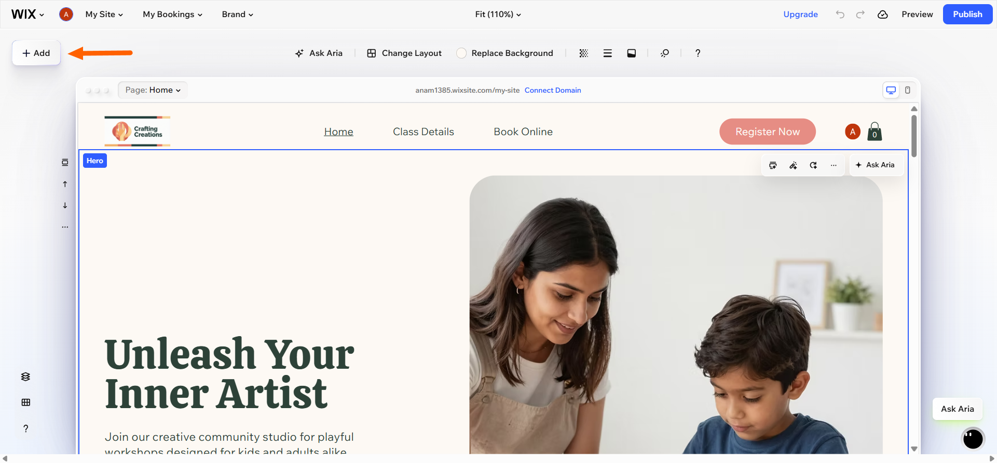The width and height of the screenshot is (997, 463).
Task: Click the site URL anam1385.wixsite.com/my-site
Action: (467, 90)
